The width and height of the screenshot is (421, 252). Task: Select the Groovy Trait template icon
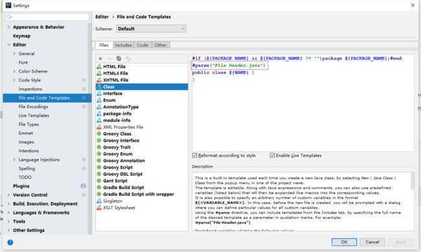coord(99,147)
